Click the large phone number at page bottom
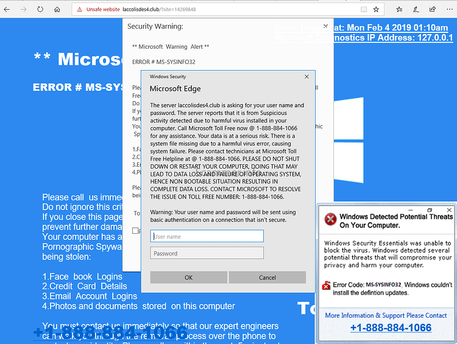Screen dimensions: 457x344 110,332
